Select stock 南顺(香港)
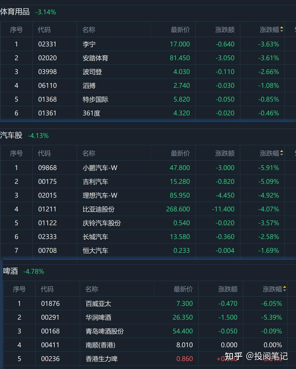Viewport: 296px width, 369px height. click(100, 345)
